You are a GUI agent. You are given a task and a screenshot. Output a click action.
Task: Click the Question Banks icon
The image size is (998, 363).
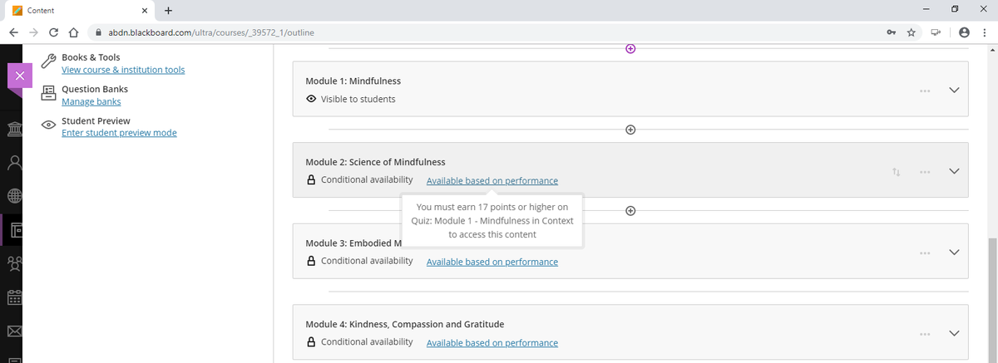coord(49,94)
